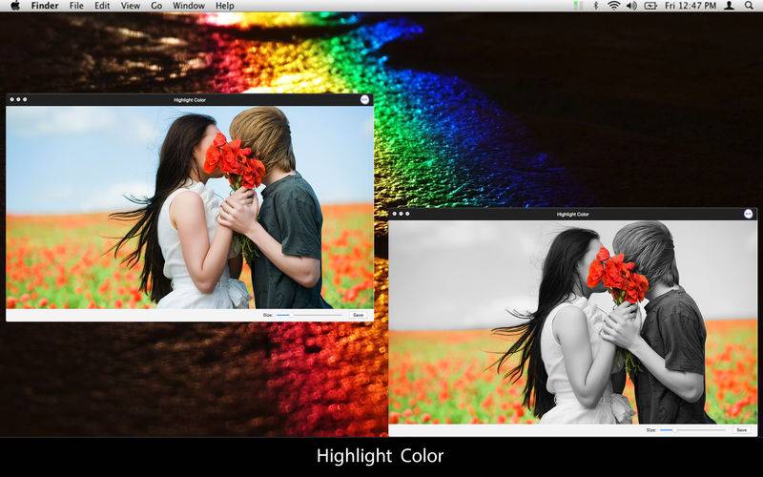Click red bouquet in the color photo

pos(235,162)
